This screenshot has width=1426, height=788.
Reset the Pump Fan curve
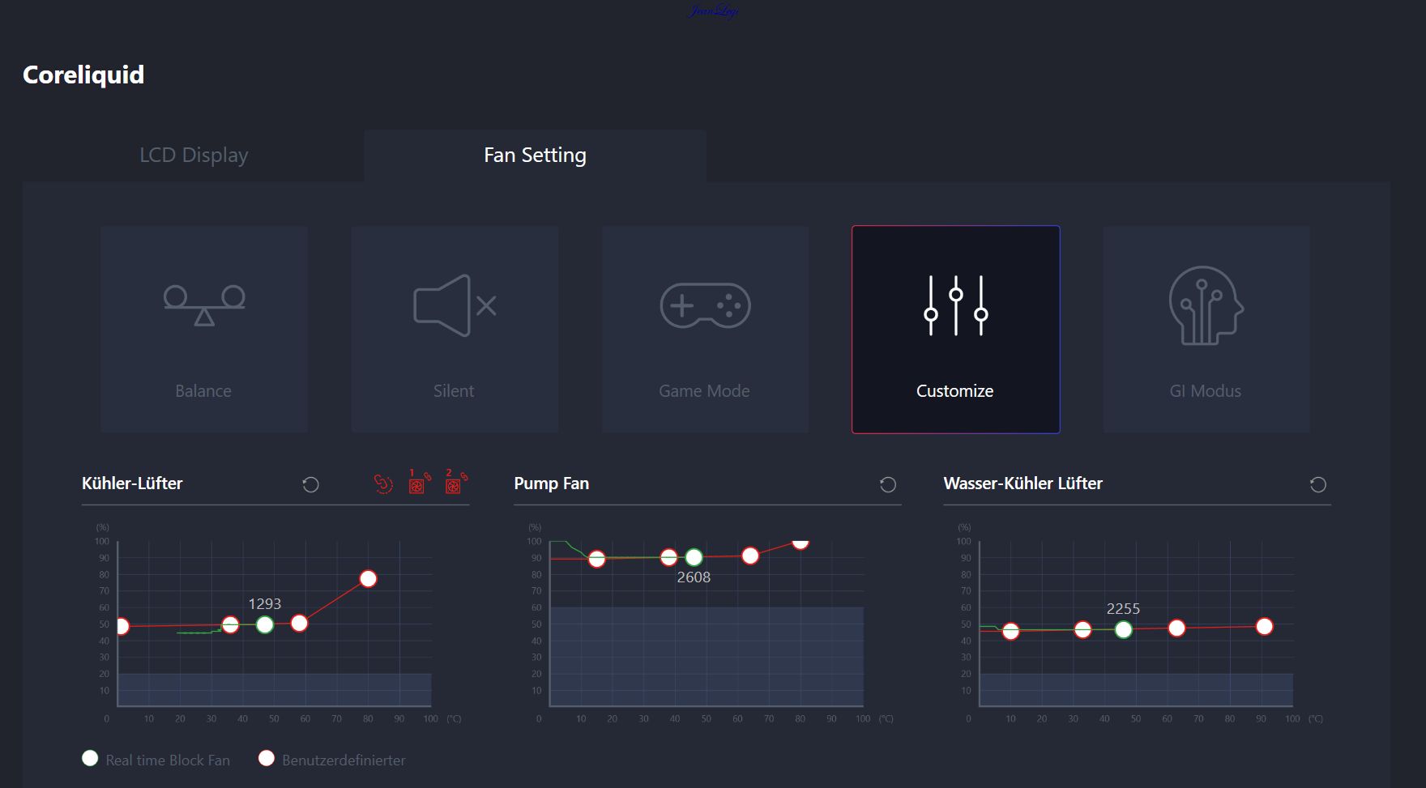[888, 484]
